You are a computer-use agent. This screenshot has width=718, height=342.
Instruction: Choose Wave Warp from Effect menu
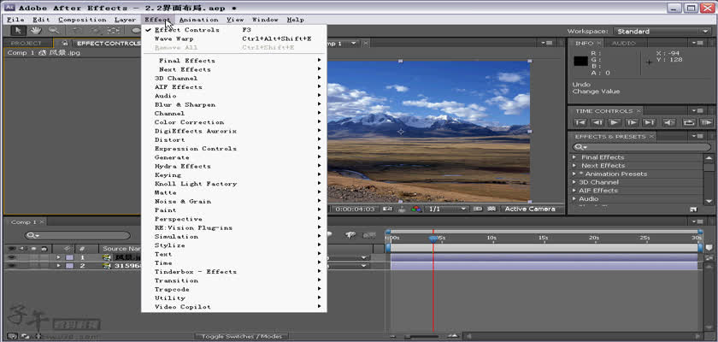pyautogui.click(x=233, y=38)
